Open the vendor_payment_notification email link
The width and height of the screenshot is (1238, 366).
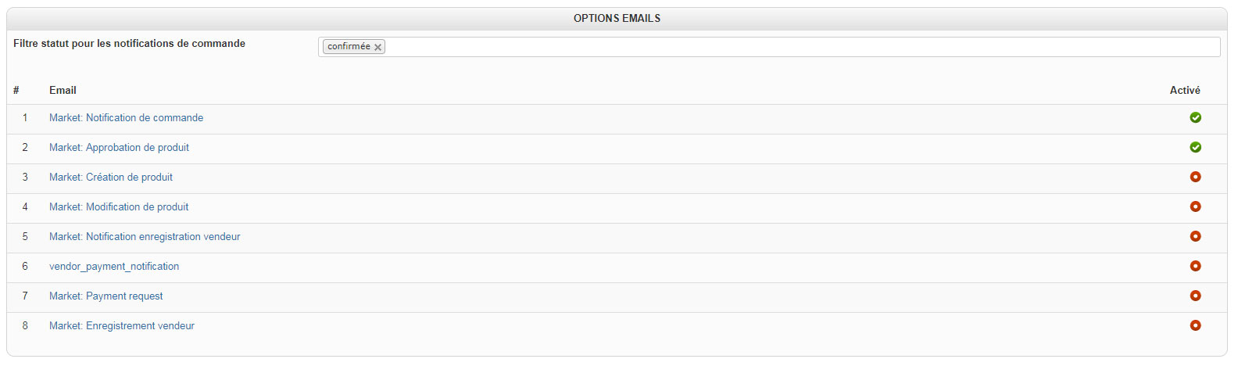(114, 266)
